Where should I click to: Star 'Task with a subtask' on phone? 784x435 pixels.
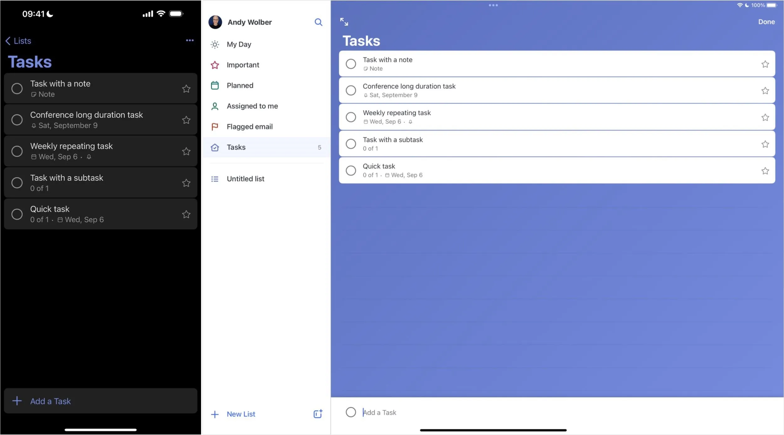point(186,183)
